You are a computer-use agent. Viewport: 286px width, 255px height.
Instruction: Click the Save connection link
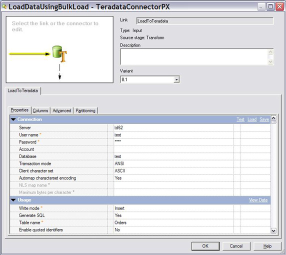[264, 119]
